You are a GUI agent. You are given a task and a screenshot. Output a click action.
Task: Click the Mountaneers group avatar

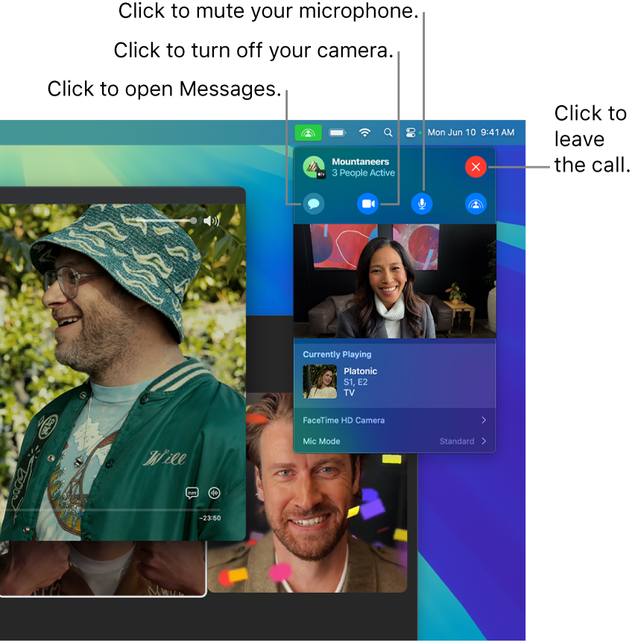tap(314, 167)
